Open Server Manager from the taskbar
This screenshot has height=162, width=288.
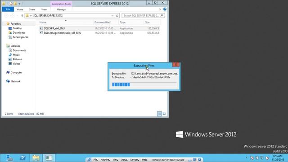coord(9,158)
